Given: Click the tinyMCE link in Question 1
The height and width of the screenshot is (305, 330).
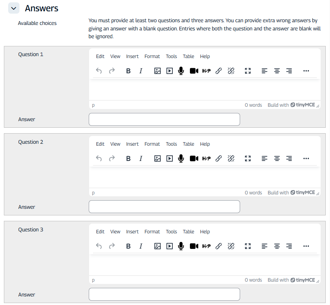Looking at the screenshot, I should point(303,105).
